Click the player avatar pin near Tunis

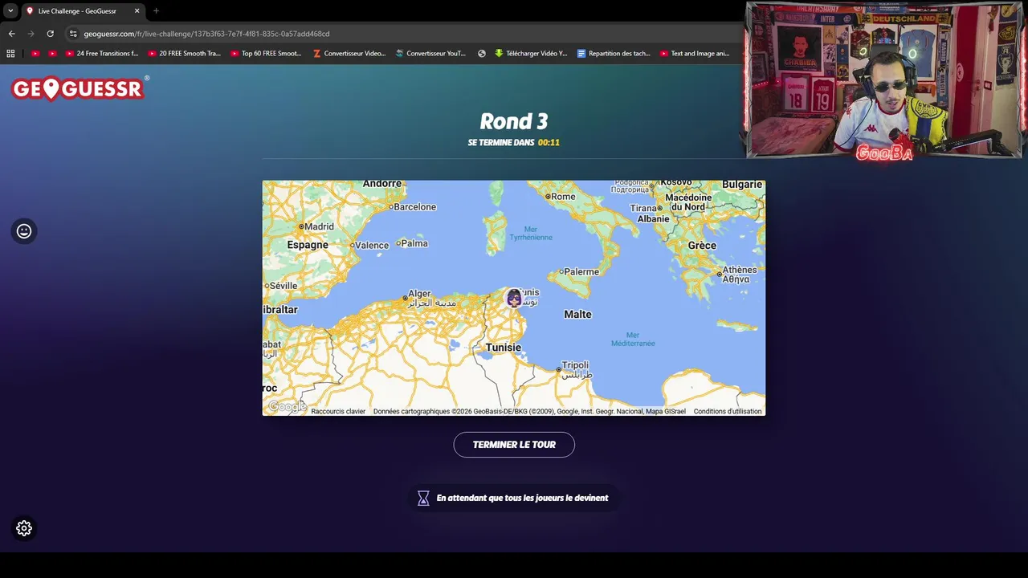[x=514, y=299]
